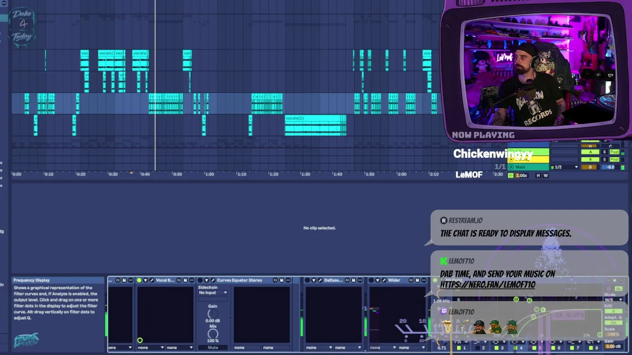Click the Mix knob showing 100 %
632x355 pixels.
tap(213, 334)
